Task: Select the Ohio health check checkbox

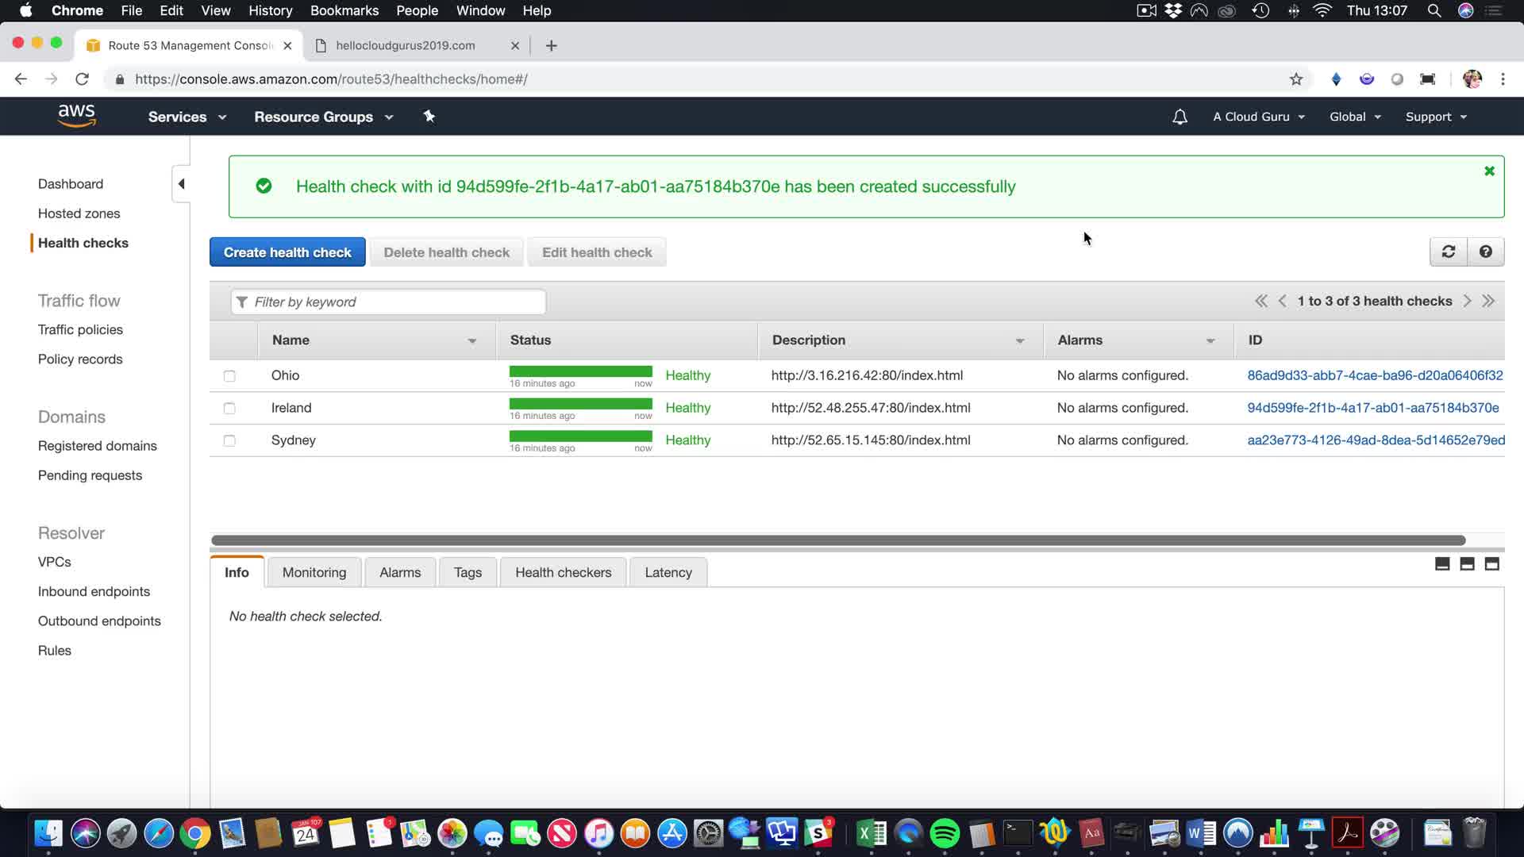Action: pos(229,376)
